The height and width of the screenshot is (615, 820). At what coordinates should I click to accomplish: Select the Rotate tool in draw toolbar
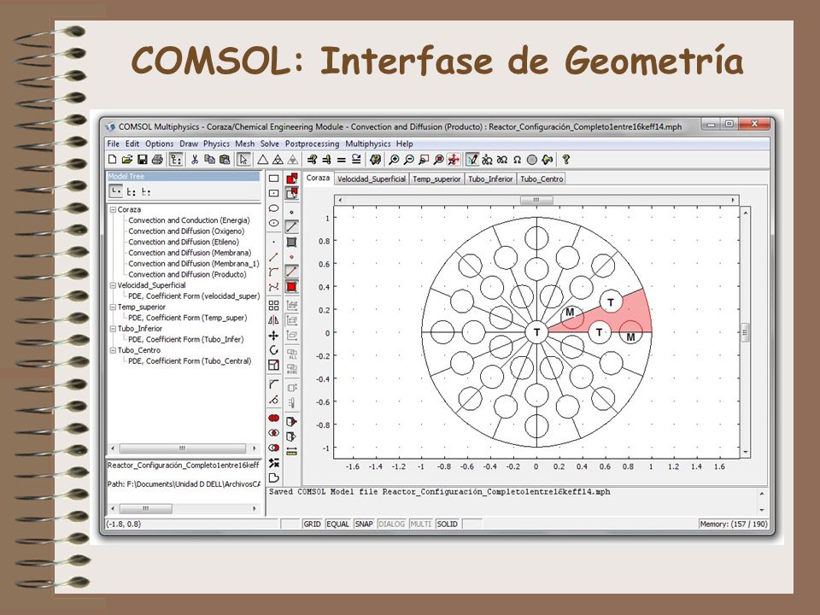click(x=273, y=350)
